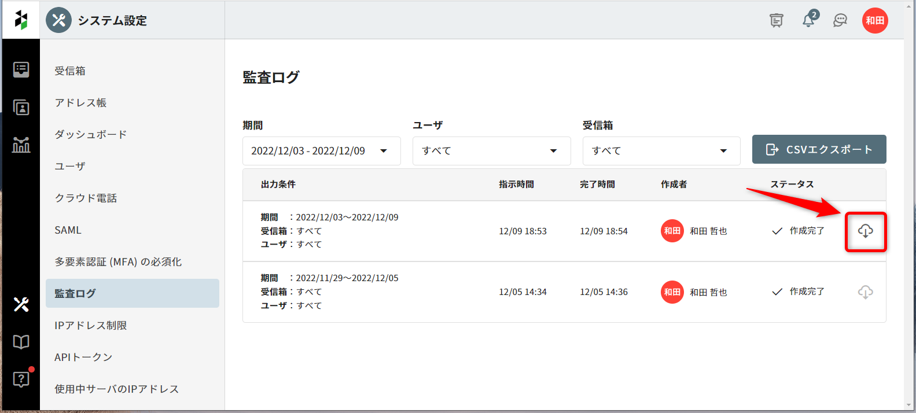The width and height of the screenshot is (916, 413).
Task: Download the 2022/11/29 audit log CSV
Action: (x=865, y=292)
